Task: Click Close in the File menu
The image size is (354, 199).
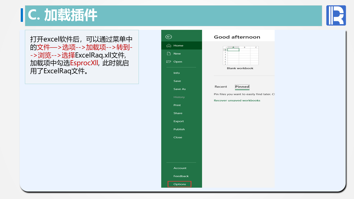Action: 178,137
